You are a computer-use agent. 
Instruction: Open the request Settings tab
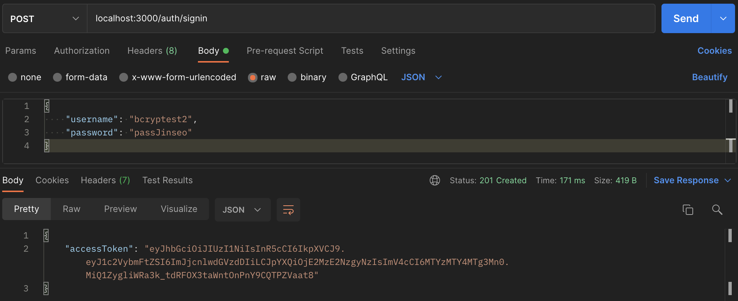click(x=398, y=51)
